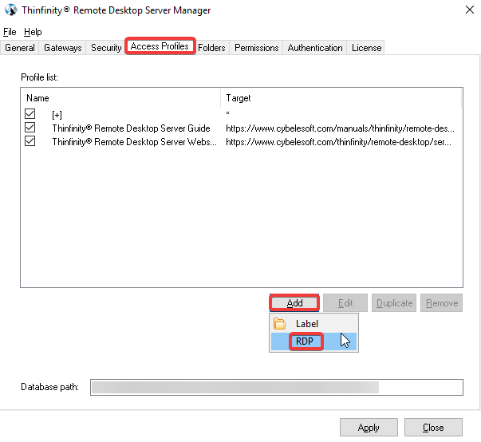Click the Apply button
481x442 pixels.
[369, 428]
